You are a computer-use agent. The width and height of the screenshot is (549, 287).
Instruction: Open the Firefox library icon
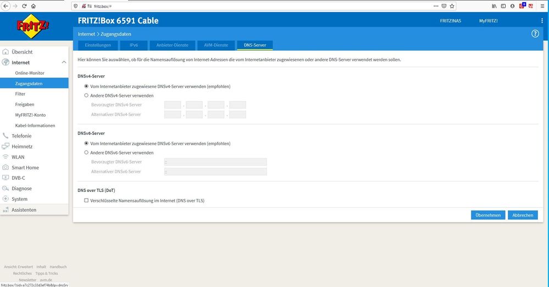pyautogui.click(x=494, y=6)
